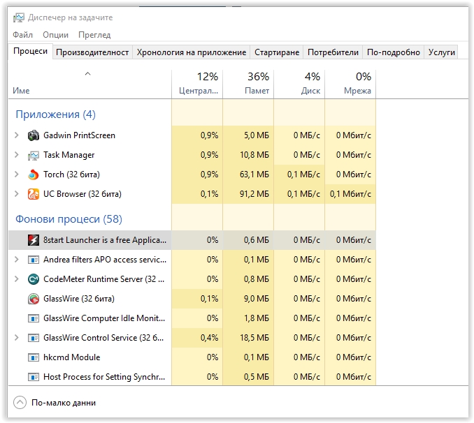Screen dimensions: 474x423
Task: Click the CodeMeter Runtime Server icon
Action: [x=34, y=279]
